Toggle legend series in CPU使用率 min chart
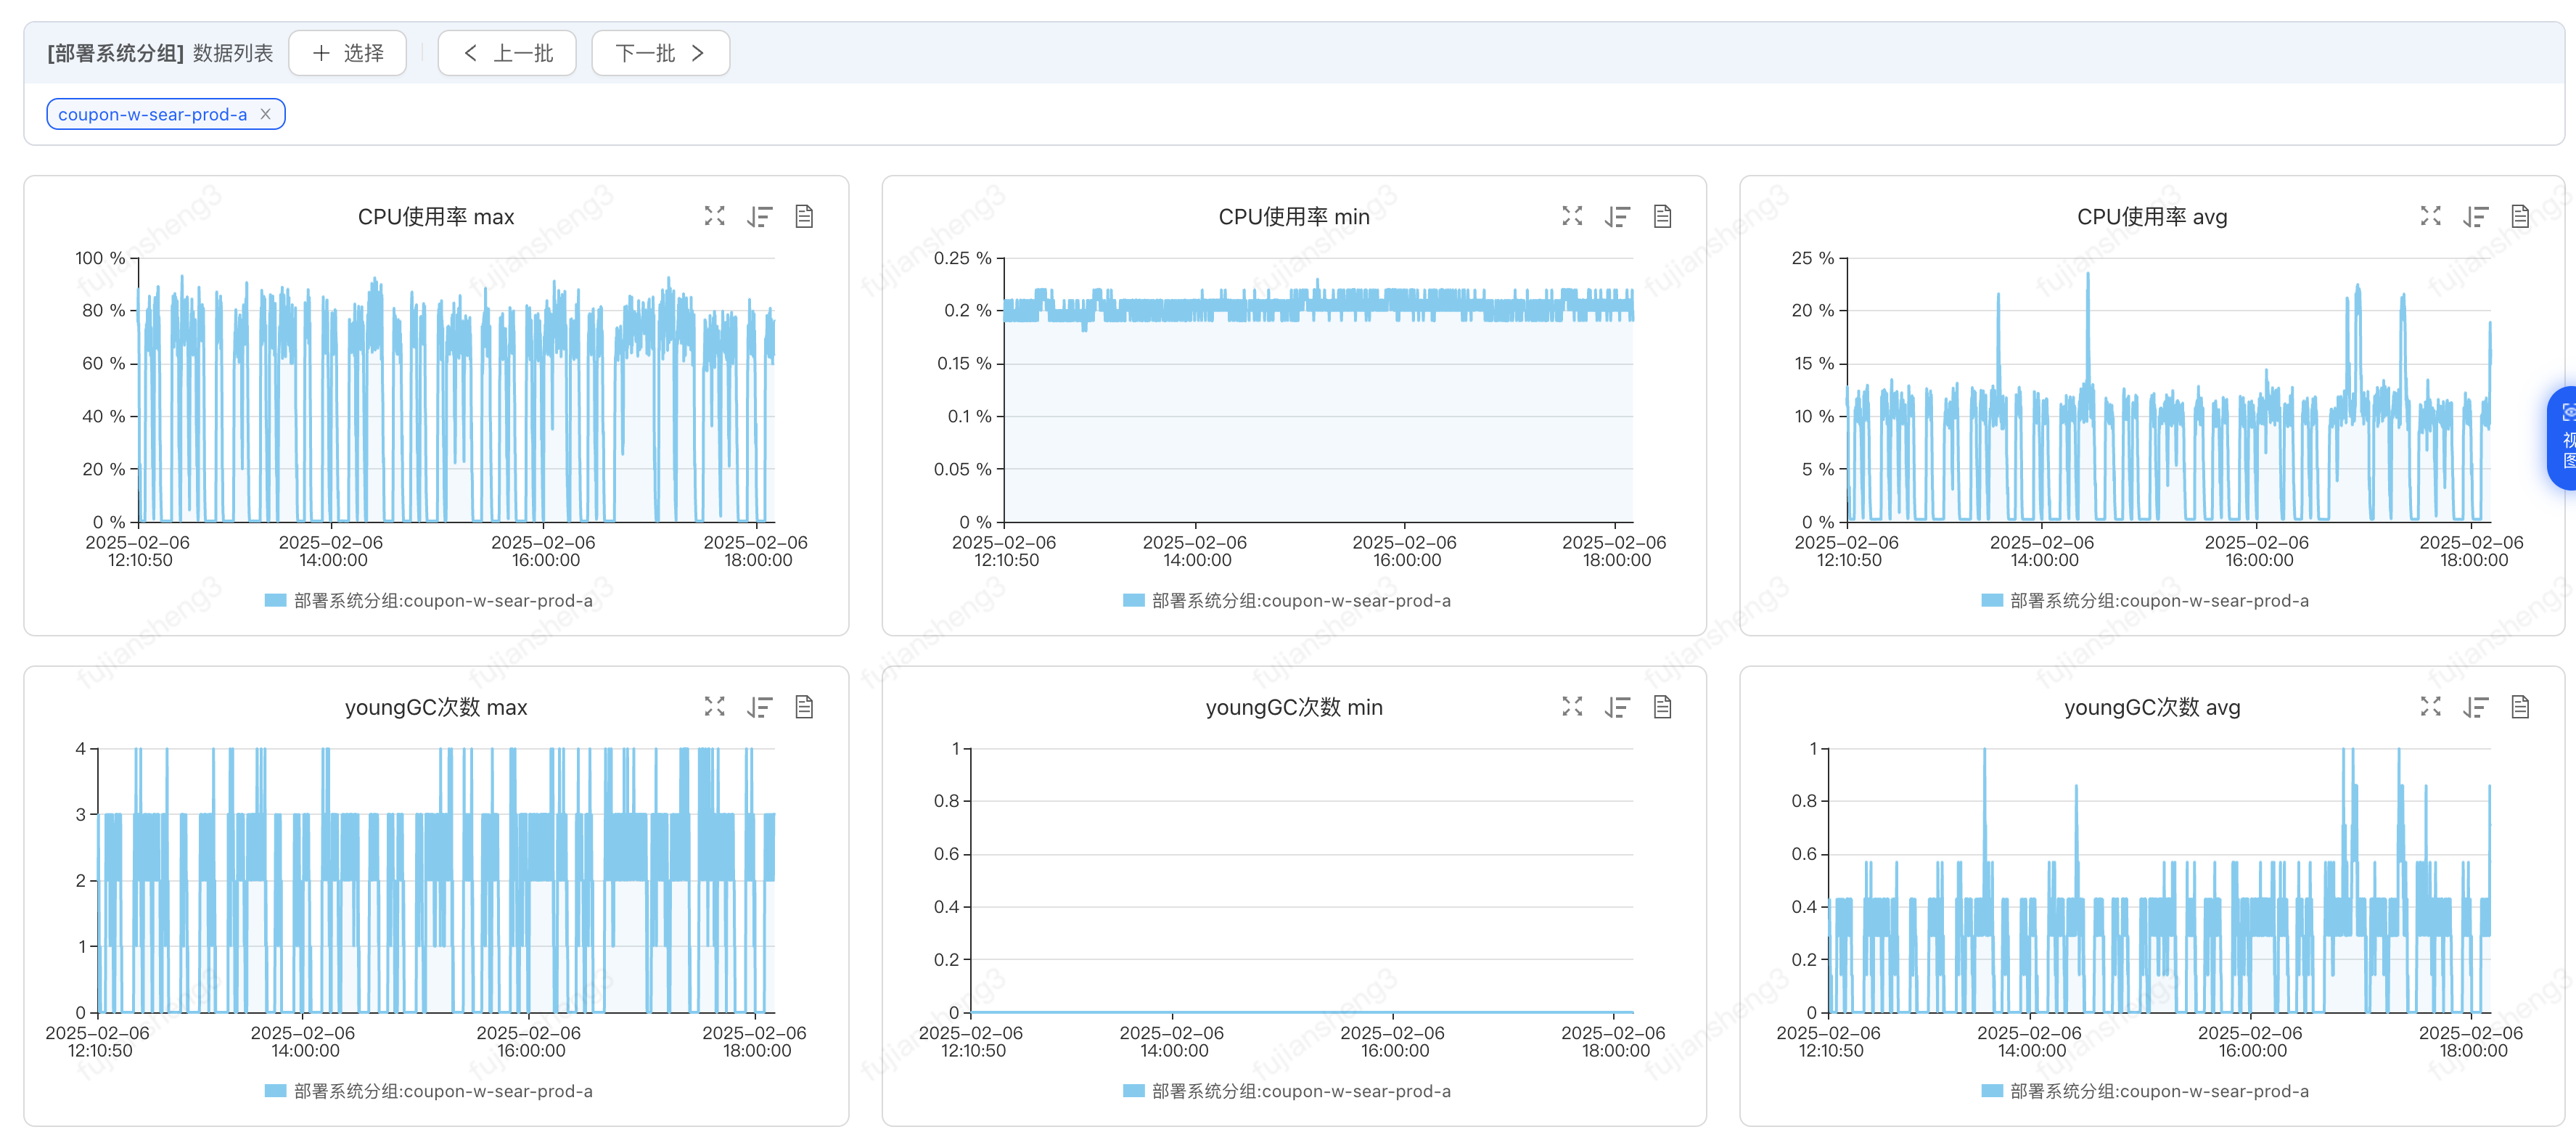This screenshot has width=2576, height=1148. [1300, 600]
